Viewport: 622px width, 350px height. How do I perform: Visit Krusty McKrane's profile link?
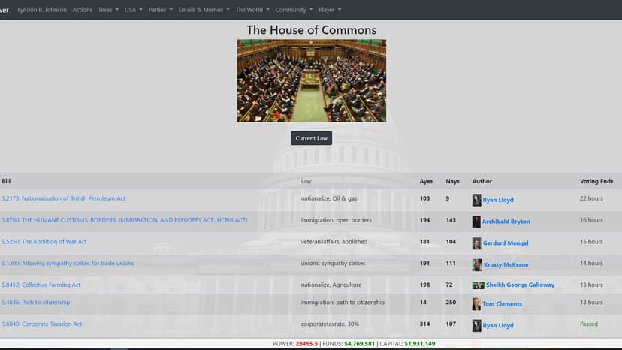[x=506, y=264]
